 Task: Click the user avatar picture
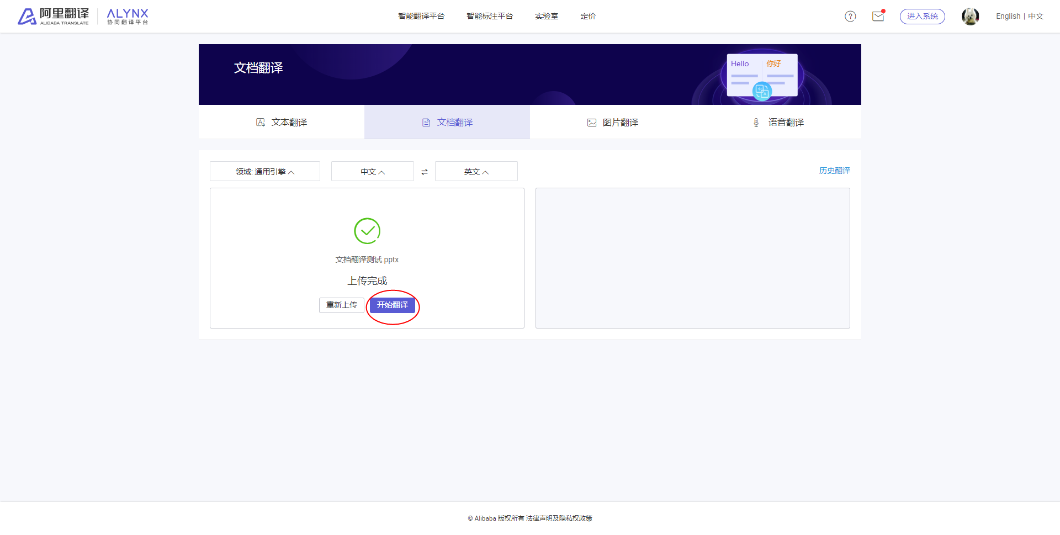970,16
